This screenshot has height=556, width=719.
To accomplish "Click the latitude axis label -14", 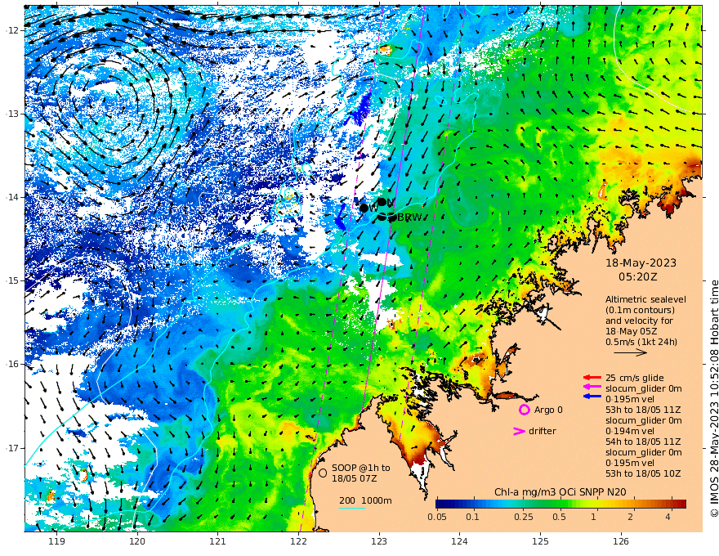I will (x=12, y=197).
